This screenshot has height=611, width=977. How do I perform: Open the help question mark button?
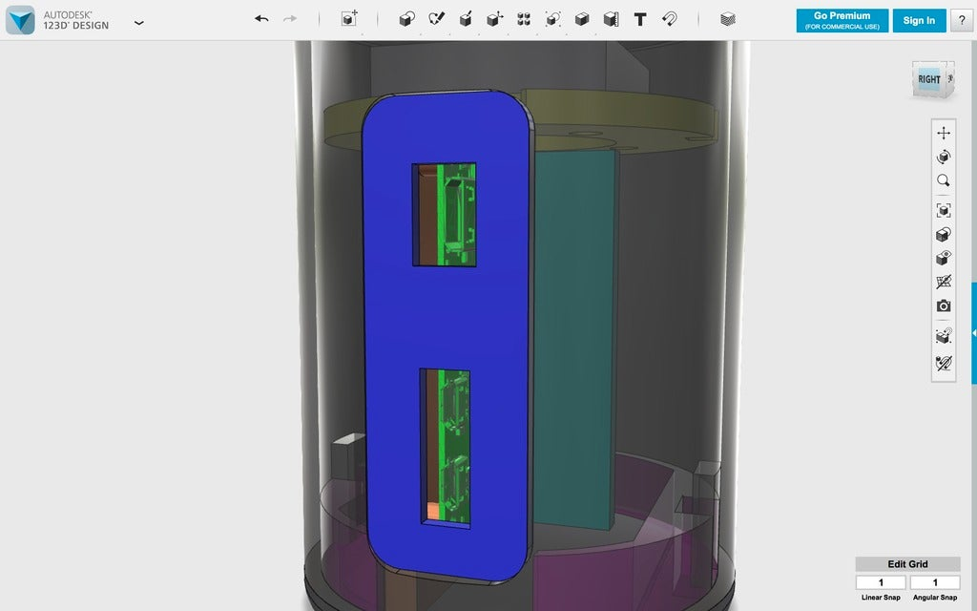(962, 21)
